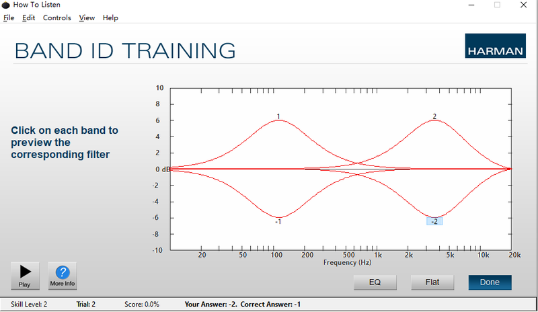Switch to EQ audio
Screen dimensions: 538x312
(375, 282)
